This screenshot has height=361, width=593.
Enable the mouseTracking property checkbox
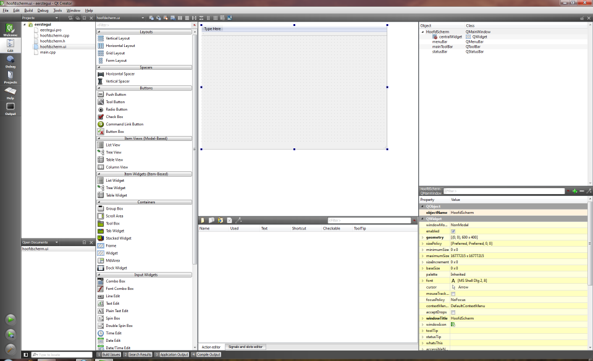453,294
